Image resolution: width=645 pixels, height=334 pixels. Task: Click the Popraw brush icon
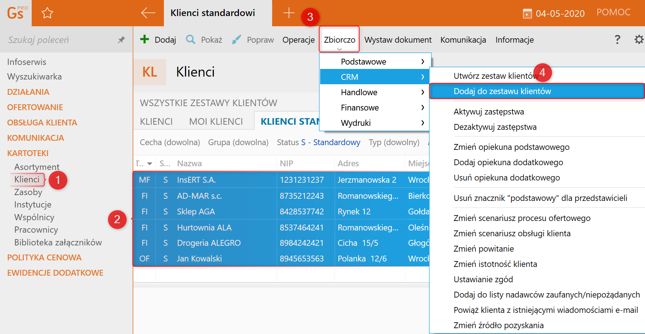236,39
